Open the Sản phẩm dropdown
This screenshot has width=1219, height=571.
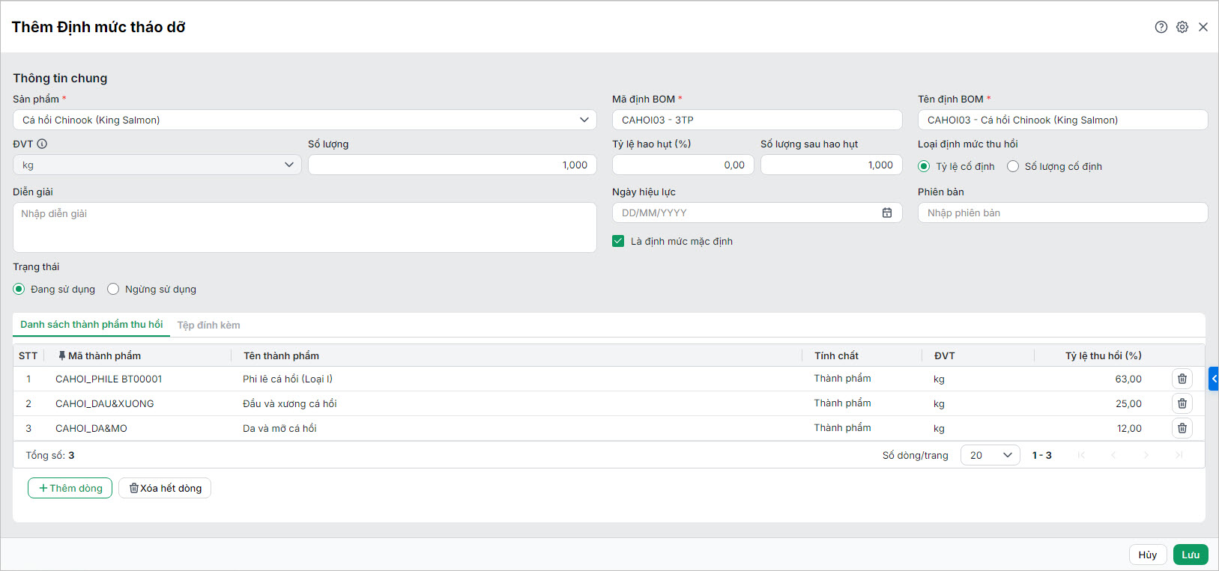[x=305, y=120]
